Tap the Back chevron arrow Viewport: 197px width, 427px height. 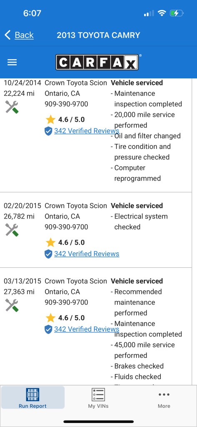(7, 35)
